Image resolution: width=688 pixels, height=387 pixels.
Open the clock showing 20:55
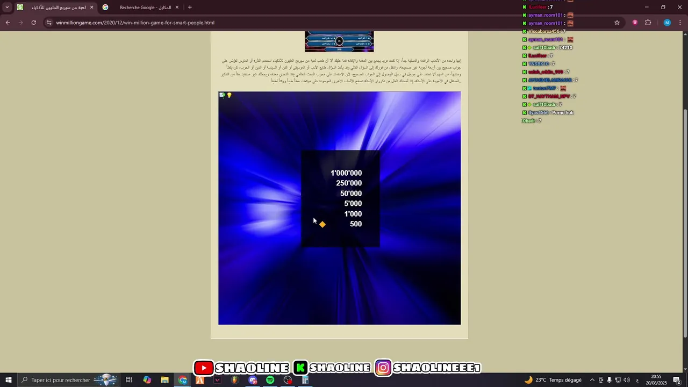(656, 380)
